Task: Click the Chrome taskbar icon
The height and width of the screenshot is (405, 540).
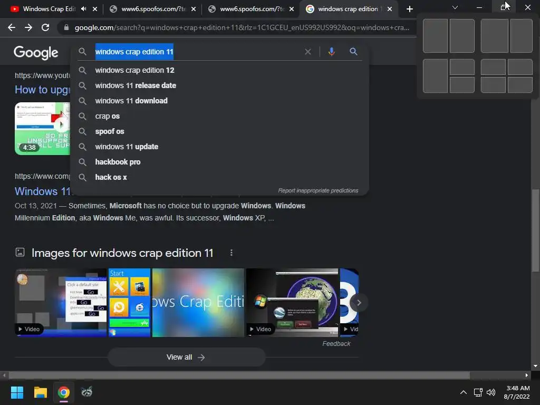Action: click(x=64, y=392)
